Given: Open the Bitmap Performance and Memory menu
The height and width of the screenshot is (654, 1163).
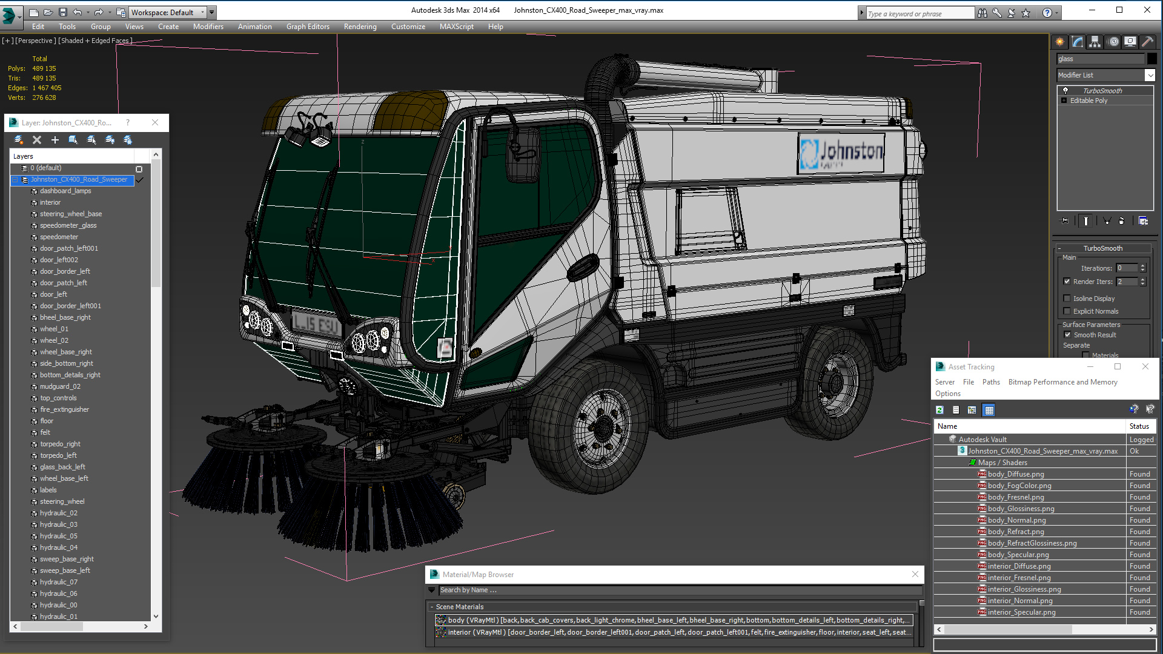Looking at the screenshot, I should [x=1062, y=382].
